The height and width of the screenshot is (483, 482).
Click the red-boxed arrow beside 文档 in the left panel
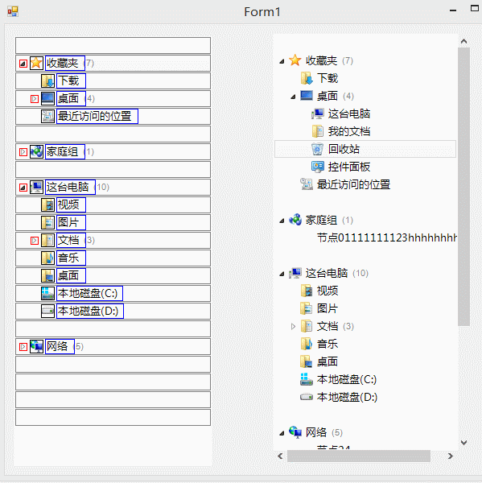pyautogui.click(x=35, y=241)
